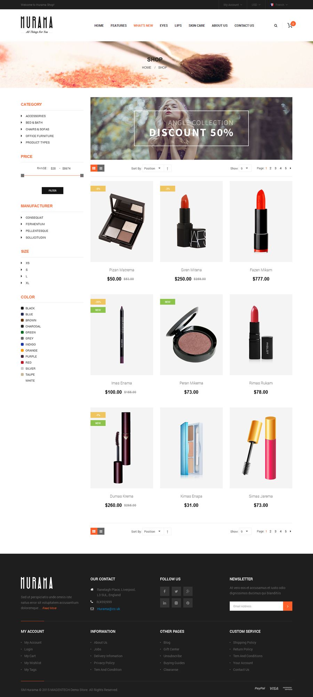This screenshot has width=313, height=697.
Task: Open the Accessories category link
Action: pos(35,116)
